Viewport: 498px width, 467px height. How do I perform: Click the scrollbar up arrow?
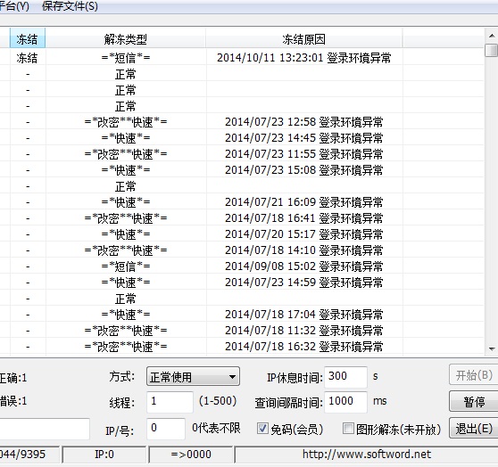click(x=492, y=36)
